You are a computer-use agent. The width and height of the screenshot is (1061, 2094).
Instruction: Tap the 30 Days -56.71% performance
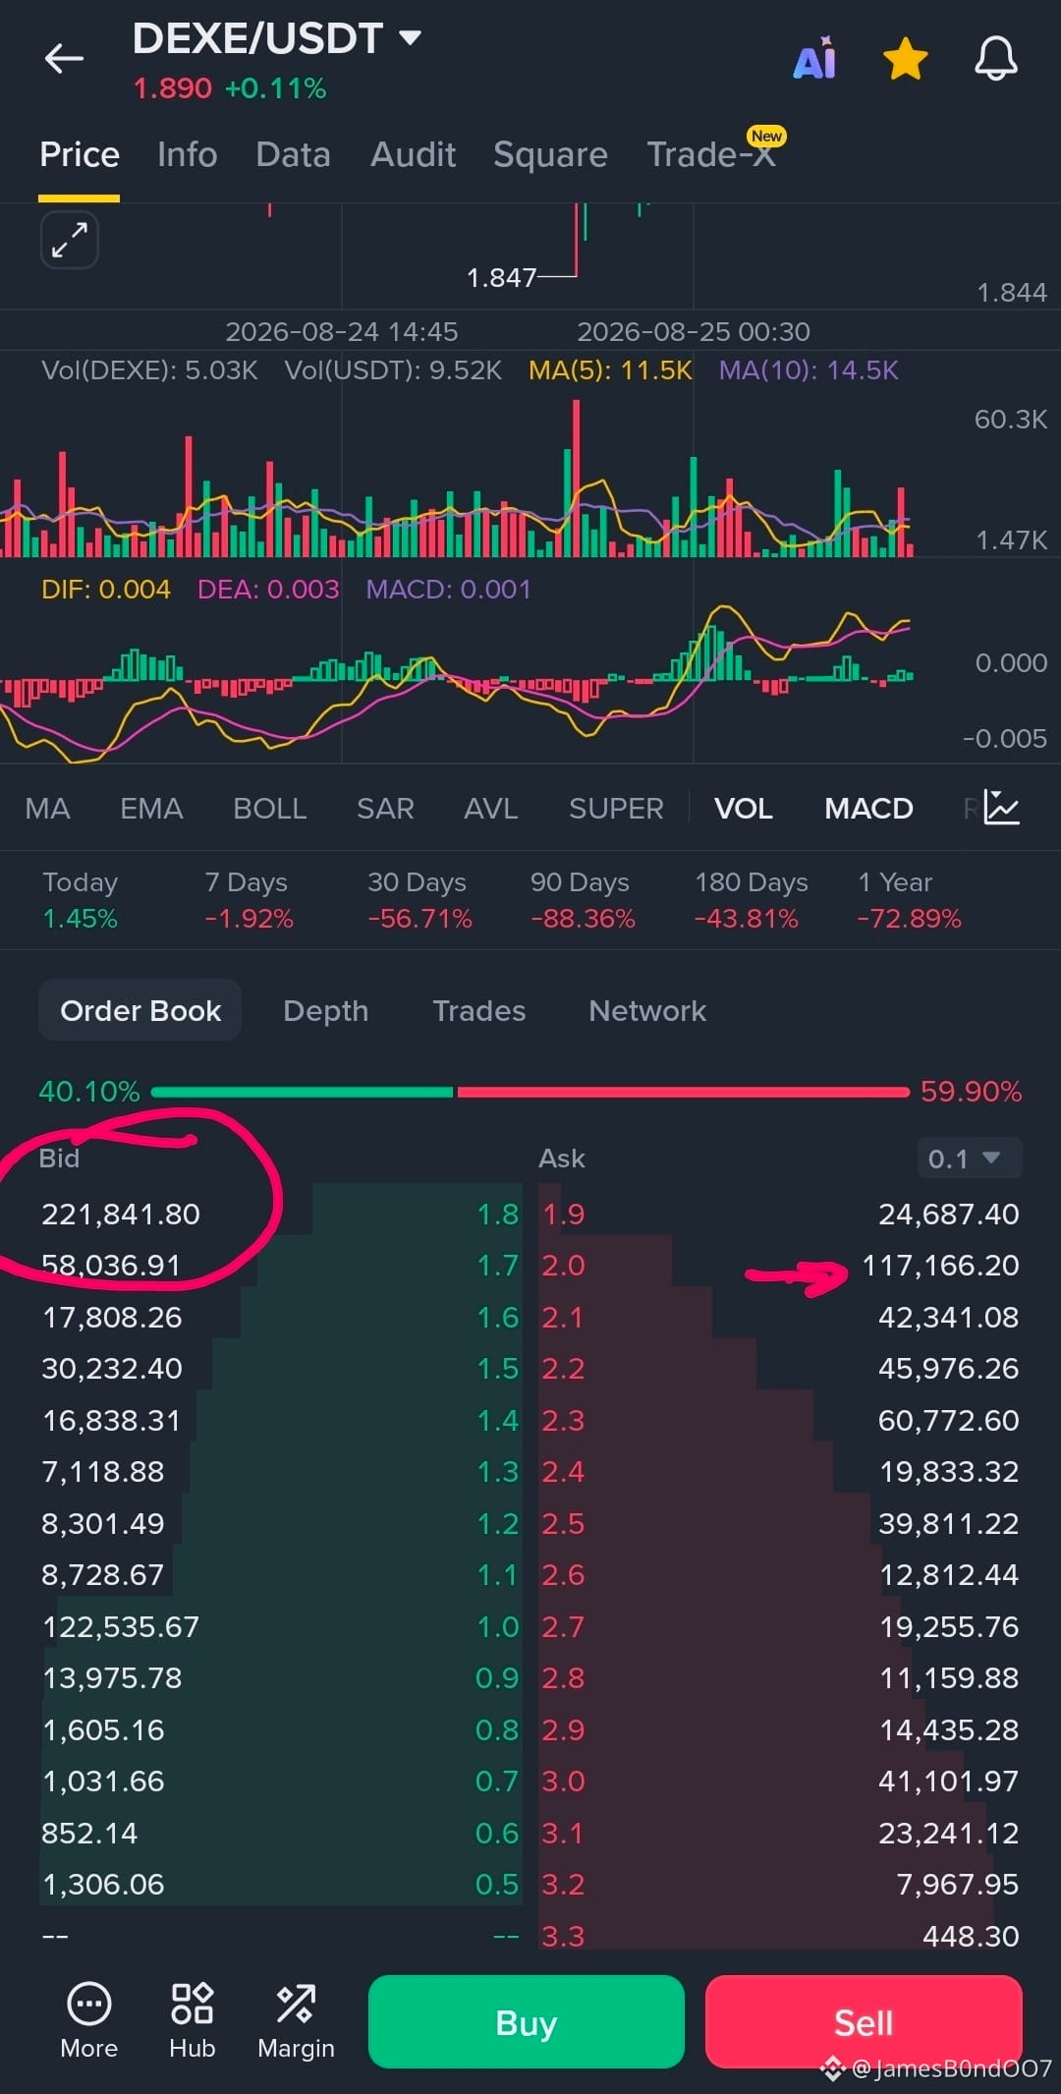click(419, 900)
